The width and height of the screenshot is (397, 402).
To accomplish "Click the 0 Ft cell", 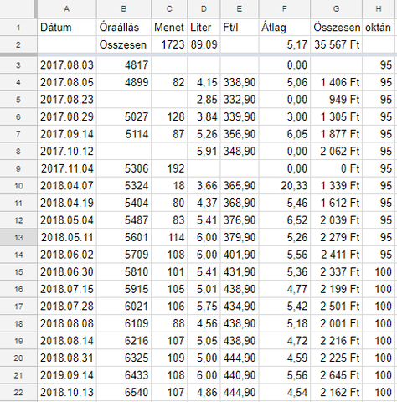I will click(x=336, y=168).
